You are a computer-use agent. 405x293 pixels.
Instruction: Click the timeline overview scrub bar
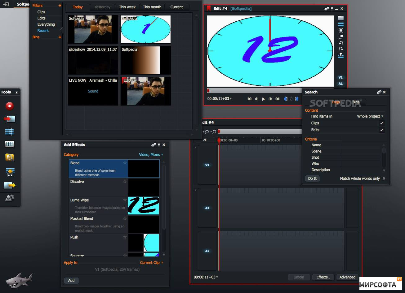(260, 131)
